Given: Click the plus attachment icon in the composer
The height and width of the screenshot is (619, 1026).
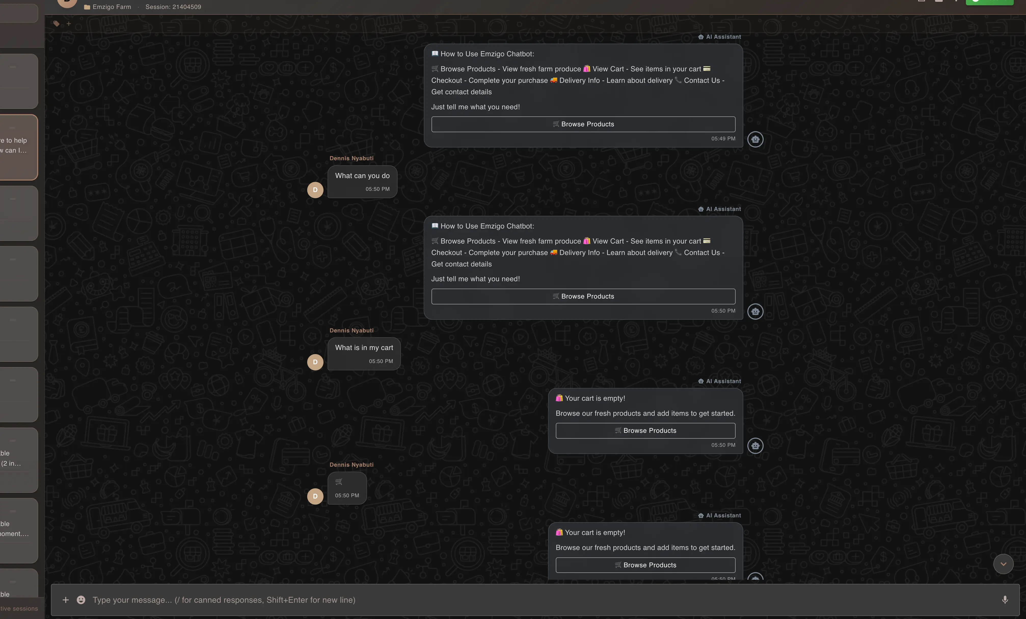Looking at the screenshot, I should (65, 600).
